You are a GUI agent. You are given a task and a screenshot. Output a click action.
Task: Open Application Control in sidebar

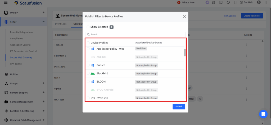point(20,45)
